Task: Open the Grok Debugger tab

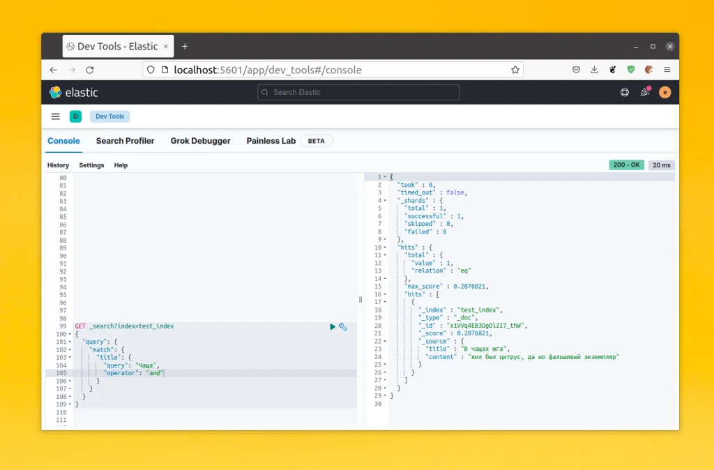Action: pyautogui.click(x=200, y=141)
